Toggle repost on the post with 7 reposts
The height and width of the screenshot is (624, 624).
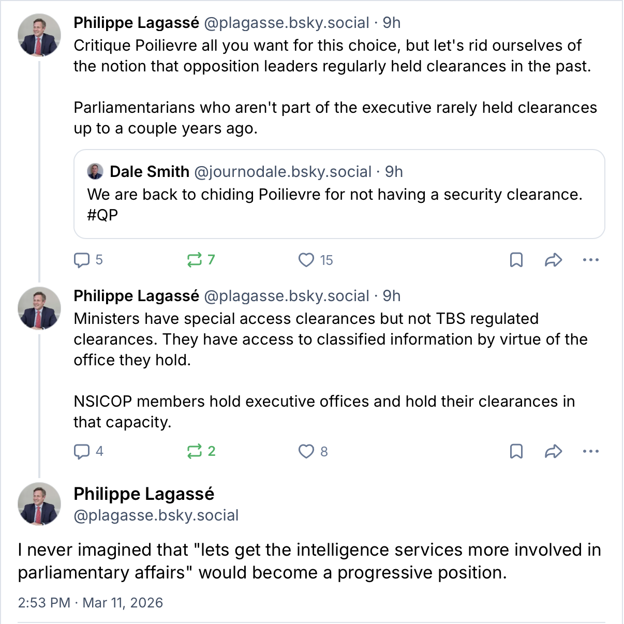[195, 260]
